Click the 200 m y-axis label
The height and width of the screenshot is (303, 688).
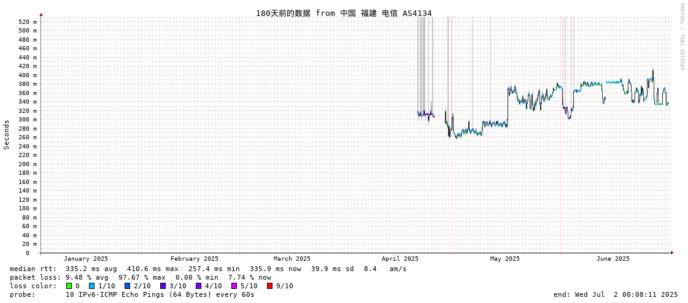pyautogui.click(x=28, y=164)
